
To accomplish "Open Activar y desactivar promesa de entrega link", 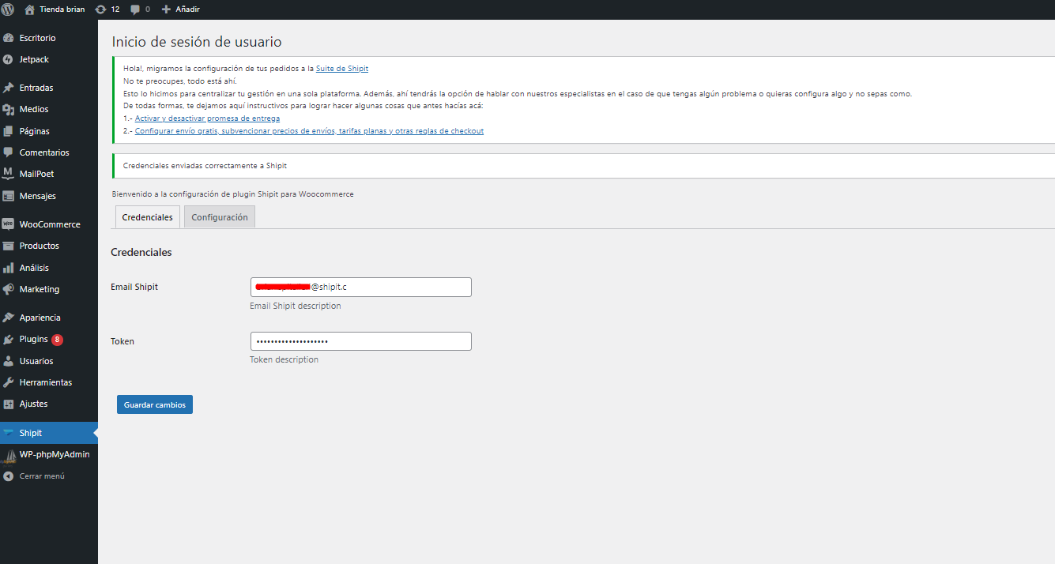I will [207, 118].
